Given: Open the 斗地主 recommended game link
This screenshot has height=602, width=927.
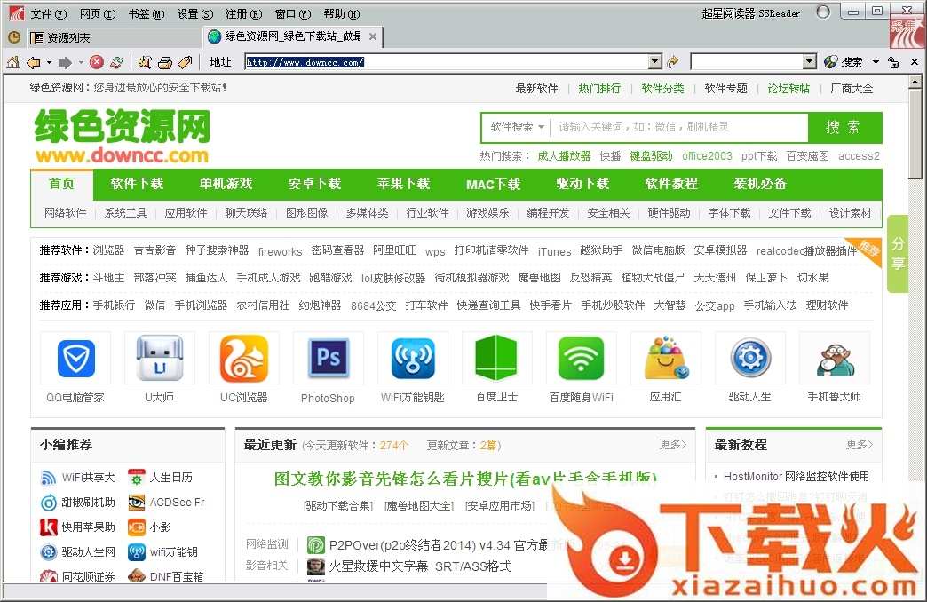Looking at the screenshot, I should 109,278.
